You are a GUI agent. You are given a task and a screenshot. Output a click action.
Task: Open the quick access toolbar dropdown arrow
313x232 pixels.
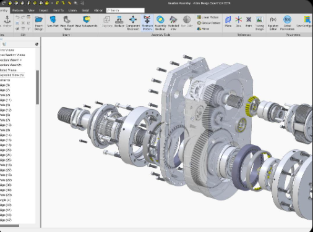pos(52,3)
